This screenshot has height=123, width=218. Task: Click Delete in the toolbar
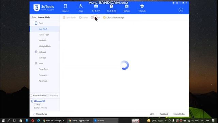coord(83,17)
